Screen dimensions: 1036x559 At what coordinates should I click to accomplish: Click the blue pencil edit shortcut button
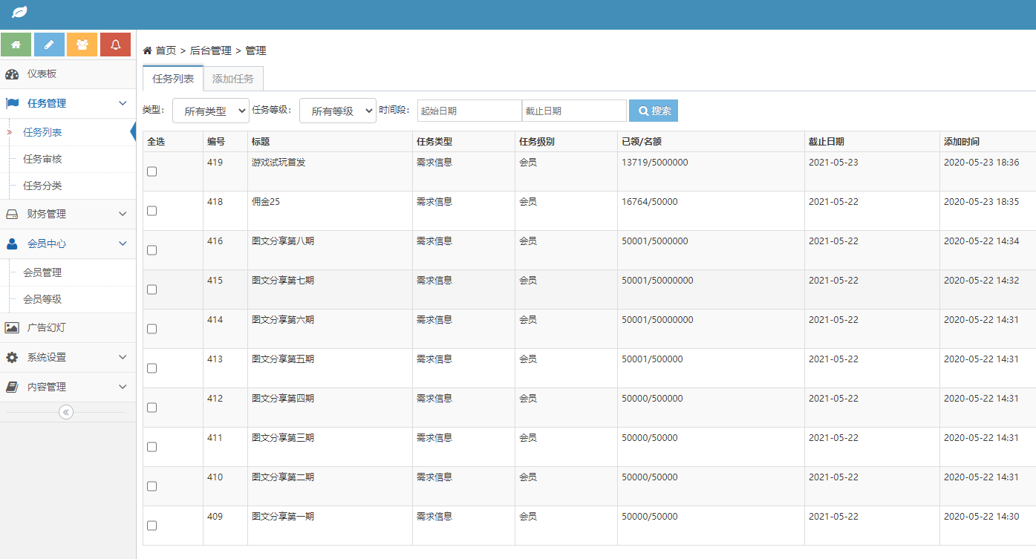[49, 45]
